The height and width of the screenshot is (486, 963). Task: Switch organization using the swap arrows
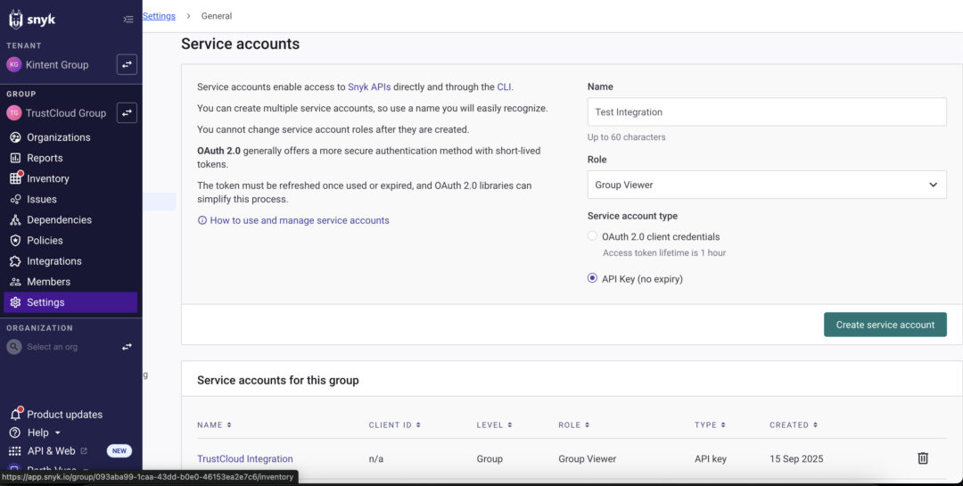[128, 347]
